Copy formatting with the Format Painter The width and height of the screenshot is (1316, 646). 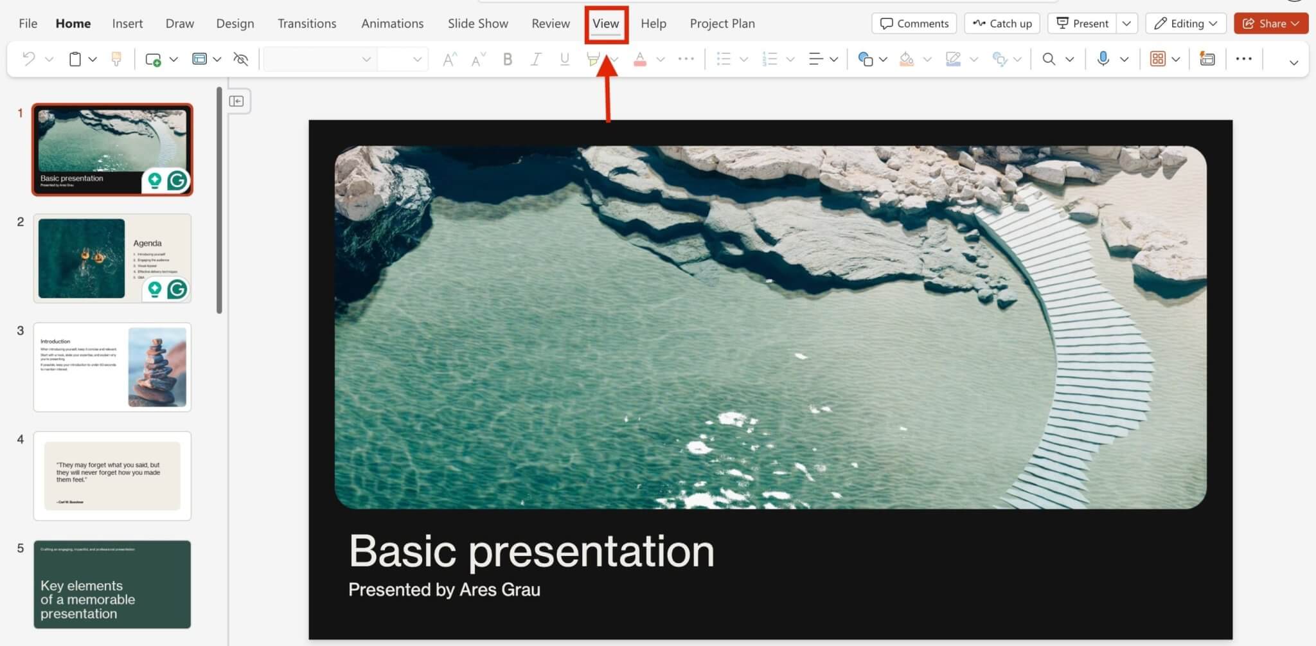click(116, 58)
